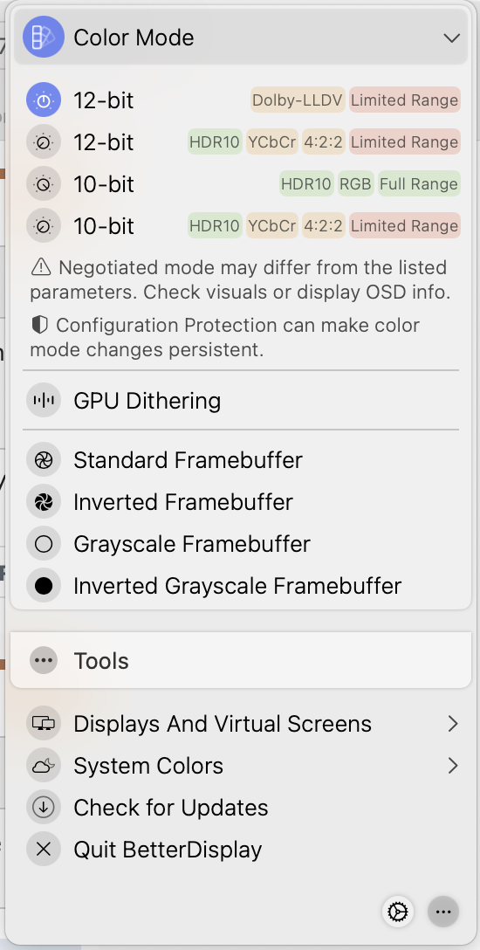Collapse the Color Mode section chevron
Screen dimensions: 480x950
pos(451,38)
